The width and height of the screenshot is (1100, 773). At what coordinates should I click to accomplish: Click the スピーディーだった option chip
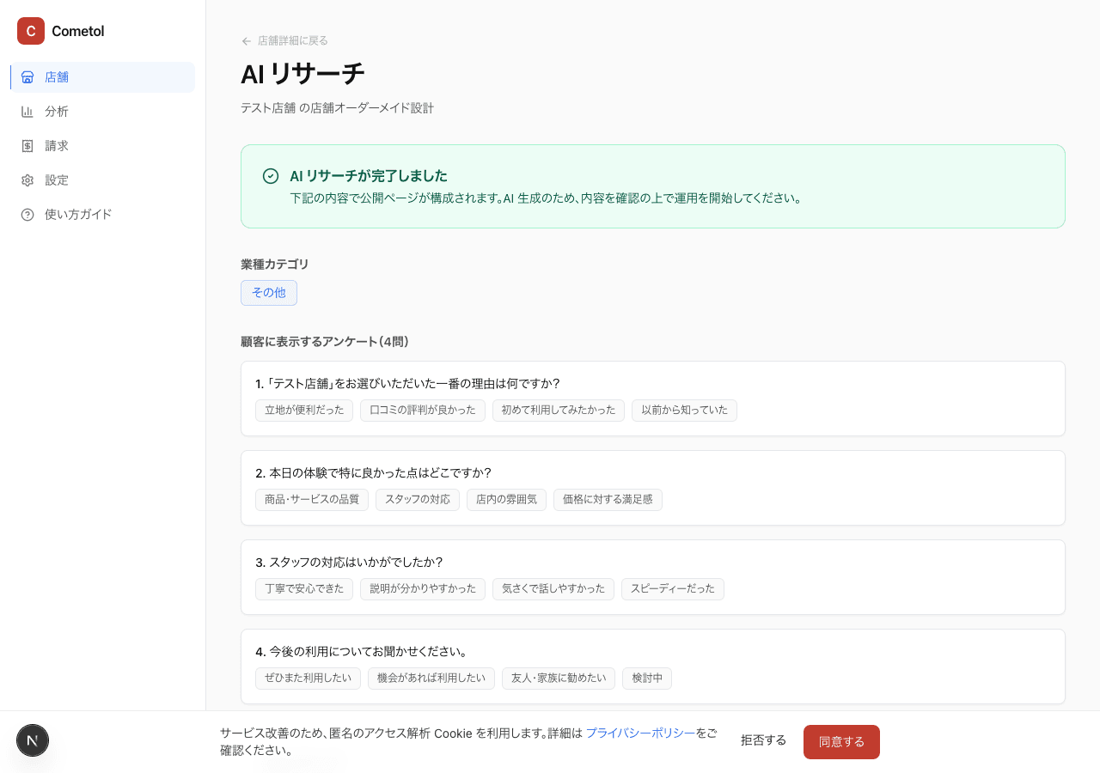pos(673,589)
